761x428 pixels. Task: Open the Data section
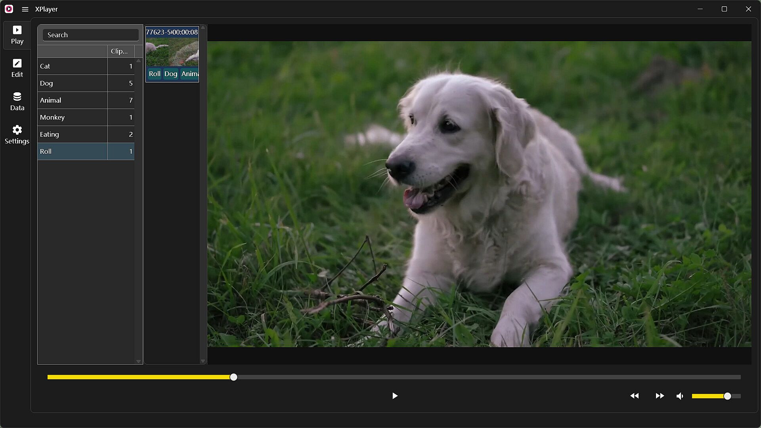[17, 101]
